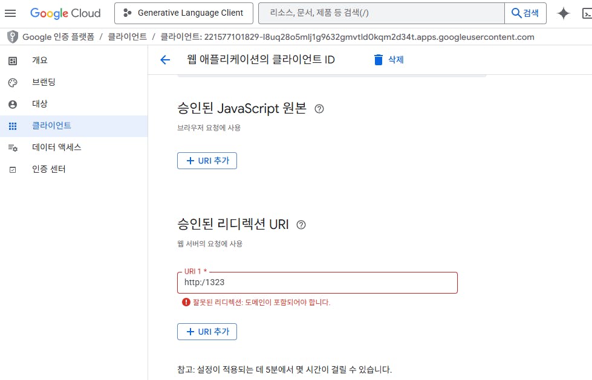The image size is (592, 380).
Task: Click the redirect error message text
Action: pos(261,302)
